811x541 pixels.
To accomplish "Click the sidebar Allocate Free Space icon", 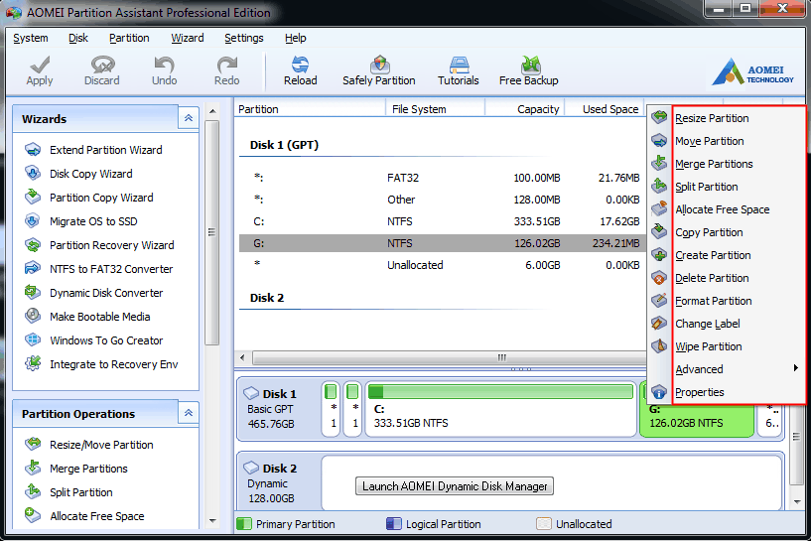I will (33, 515).
